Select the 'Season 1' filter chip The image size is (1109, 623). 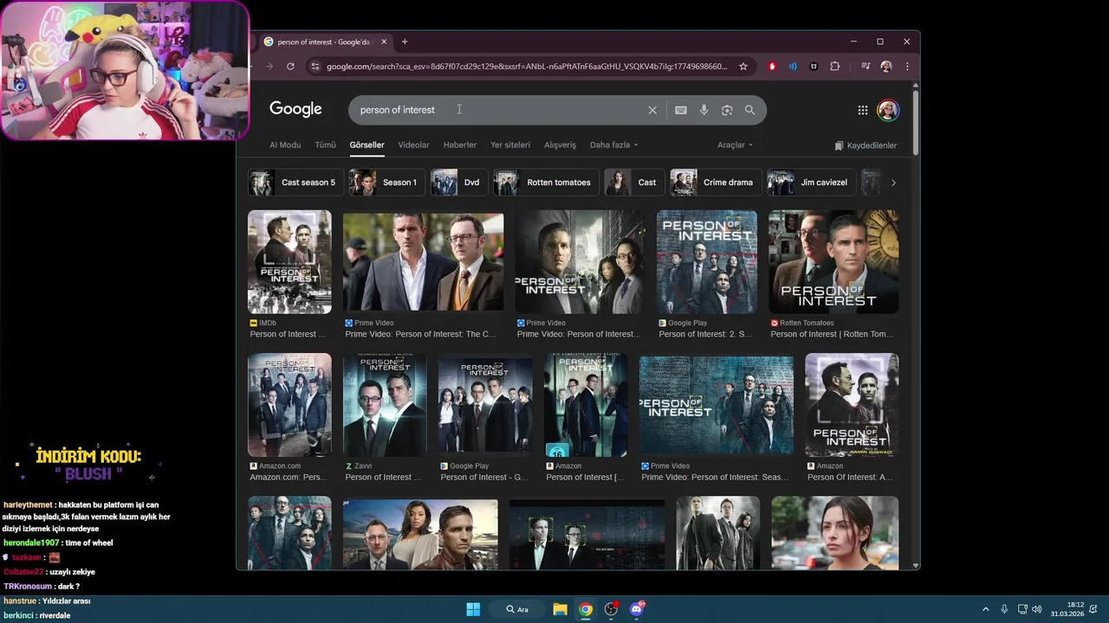[x=386, y=183]
